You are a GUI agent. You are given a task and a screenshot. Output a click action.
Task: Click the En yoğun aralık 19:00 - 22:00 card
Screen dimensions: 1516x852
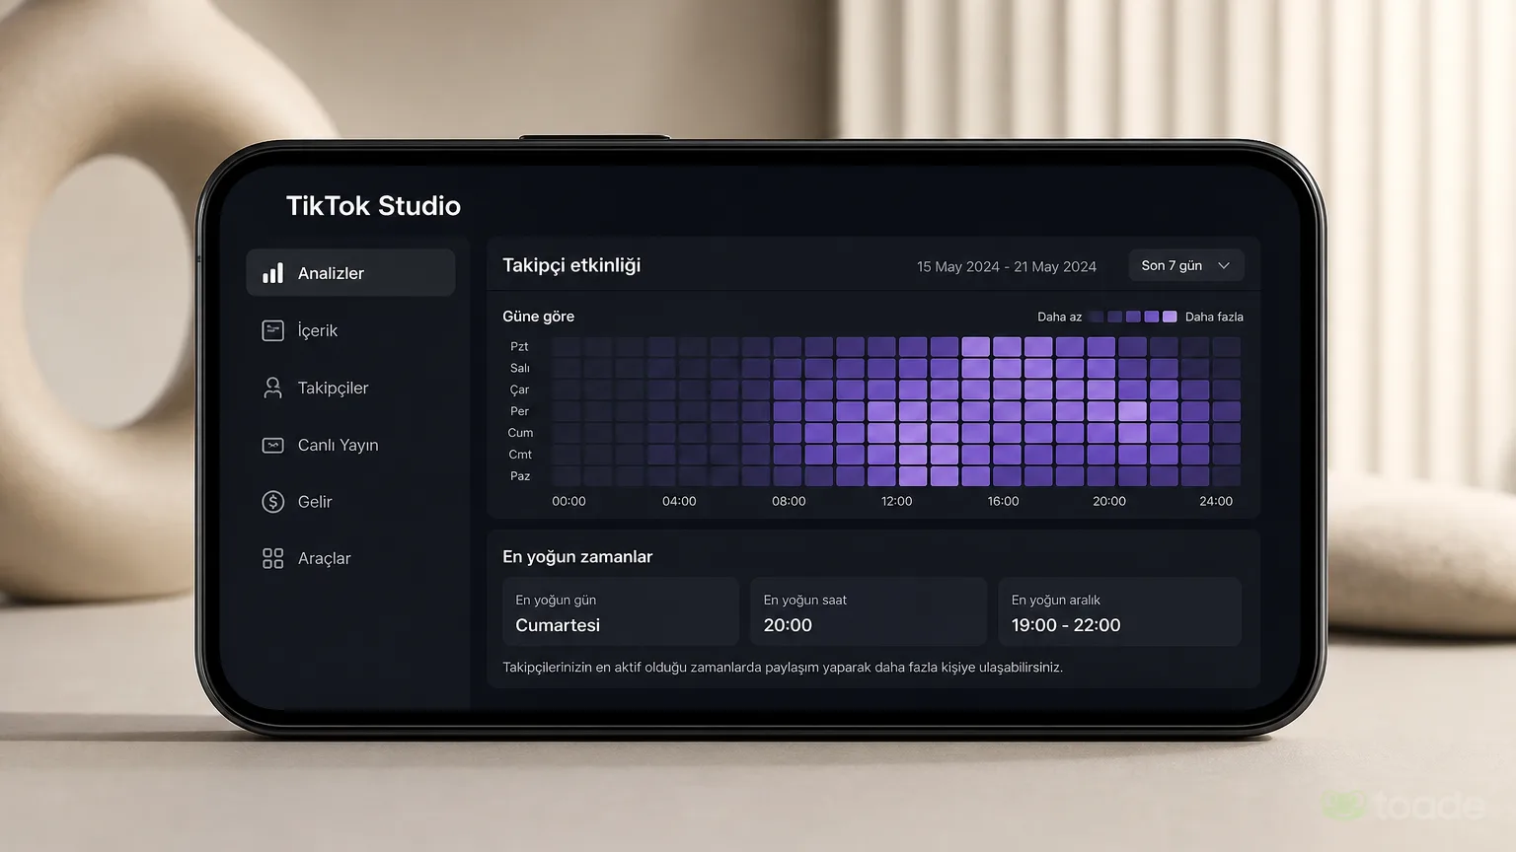(1119, 612)
